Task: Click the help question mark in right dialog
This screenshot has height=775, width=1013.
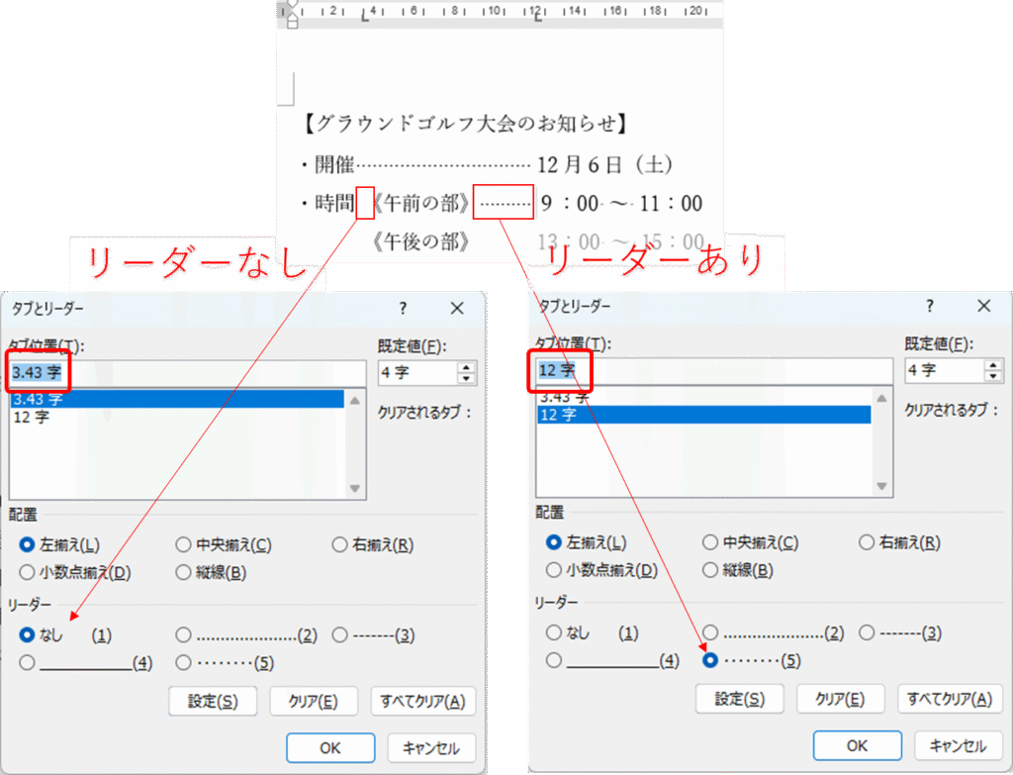Action: pos(930,307)
